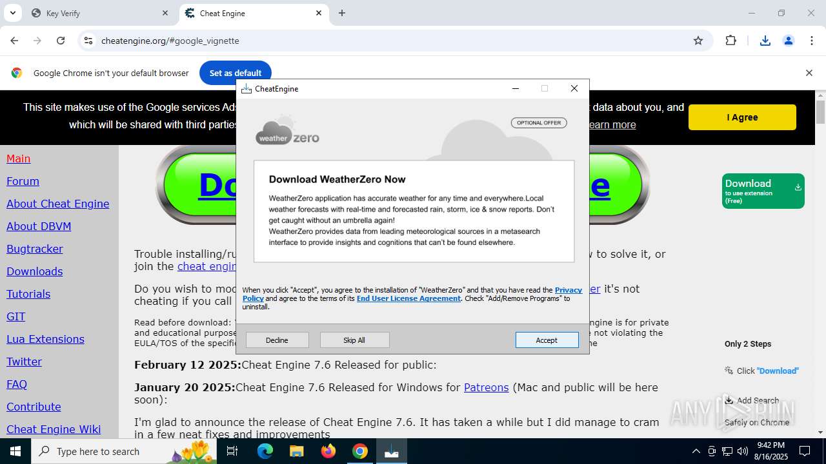Click the OPTIONAL OFFER badge
This screenshot has height=464, width=826.
[539, 122]
